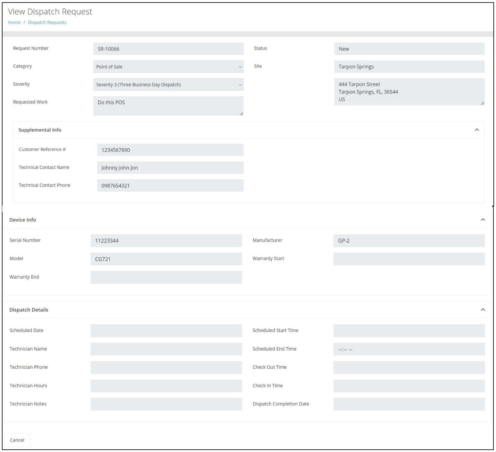Click the Site field showing Tarpon Springs

click(409, 66)
